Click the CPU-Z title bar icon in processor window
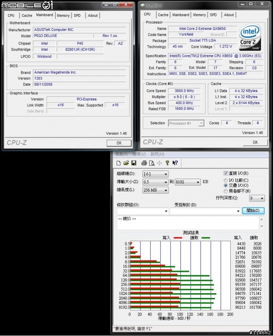 (x=143, y=5)
